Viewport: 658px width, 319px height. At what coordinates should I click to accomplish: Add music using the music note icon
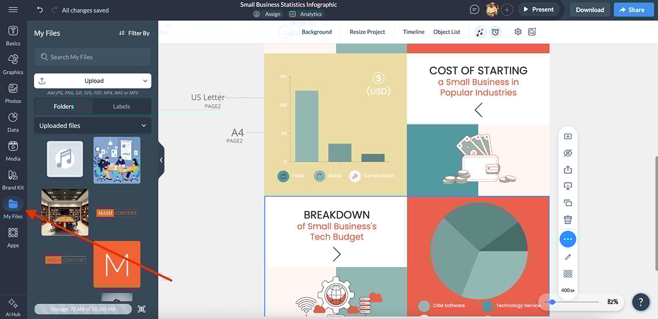coord(480,32)
